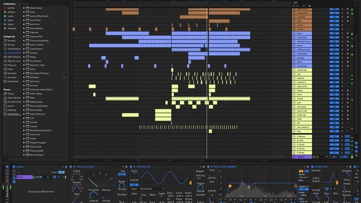The height and width of the screenshot is (203, 361).
Task: Unfold the strings track
Action: pos(294,58)
